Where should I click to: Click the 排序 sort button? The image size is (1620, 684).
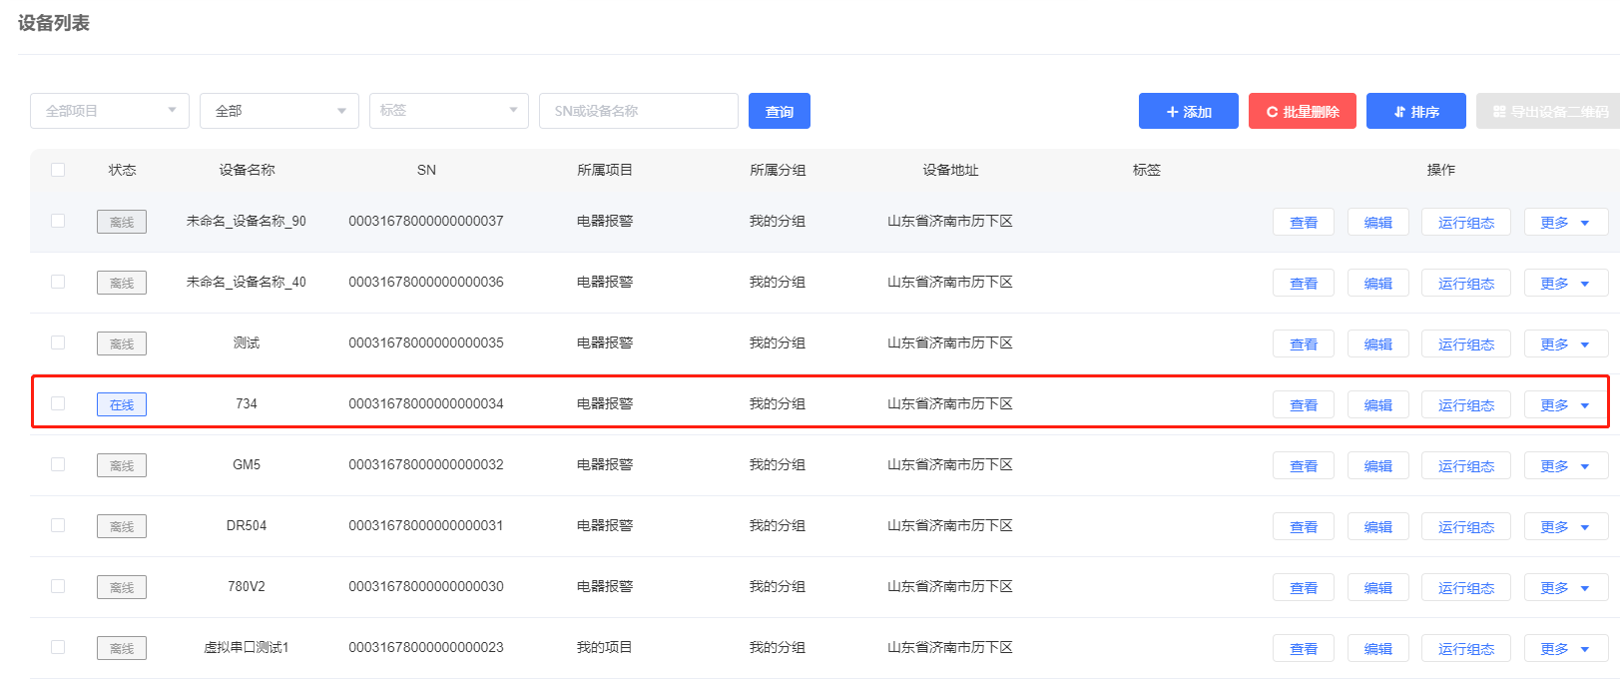point(1415,111)
